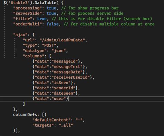Screen dimensions: 164x136
Task: Select the "filter" property key
Action: coord(22,19)
